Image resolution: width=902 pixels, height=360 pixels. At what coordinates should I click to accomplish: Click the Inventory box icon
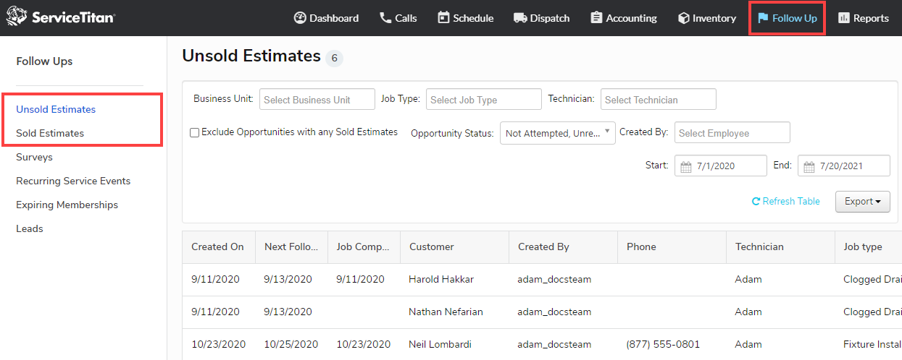683,18
